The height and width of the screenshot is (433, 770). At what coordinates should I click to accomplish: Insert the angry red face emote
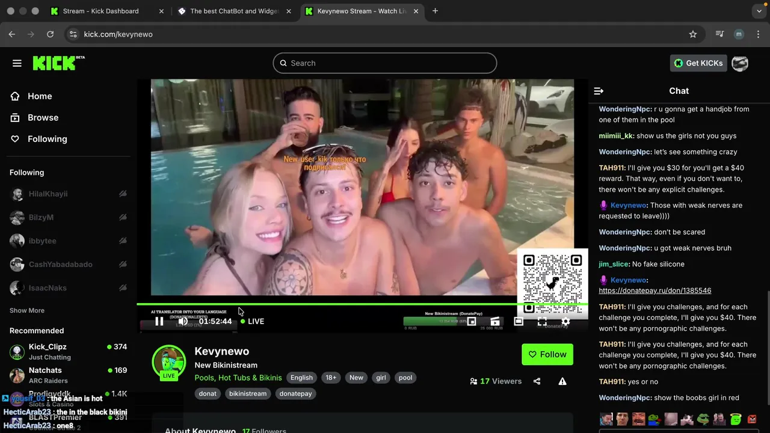point(752,419)
